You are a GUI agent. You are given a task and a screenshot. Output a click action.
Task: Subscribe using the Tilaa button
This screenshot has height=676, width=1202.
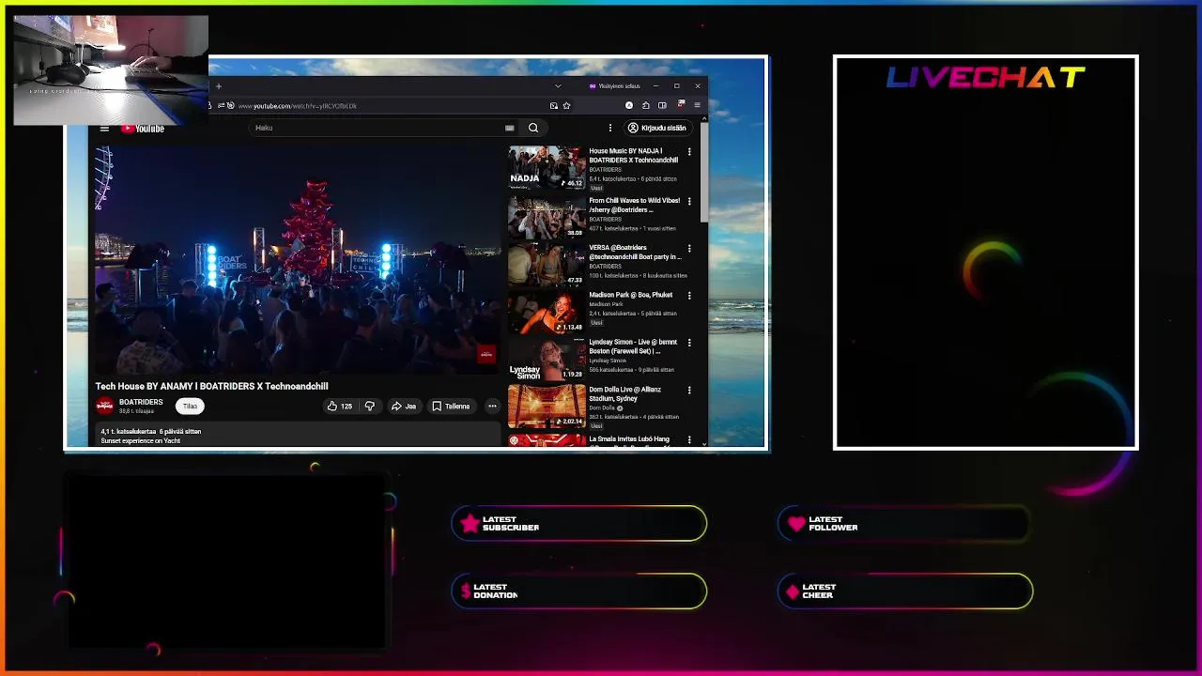(190, 407)
